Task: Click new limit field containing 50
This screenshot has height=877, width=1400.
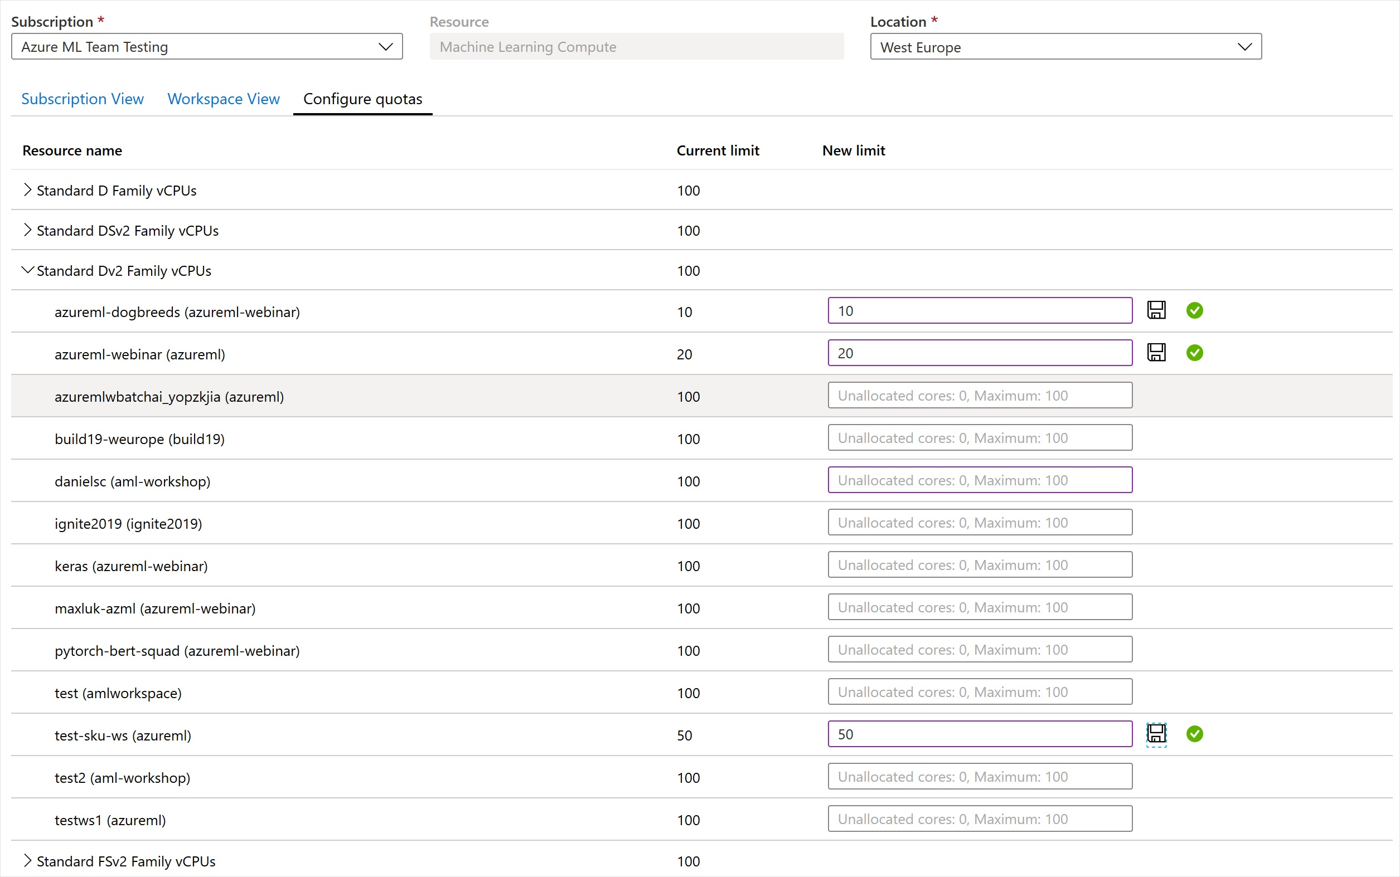Action: click(x=979, y=734)
